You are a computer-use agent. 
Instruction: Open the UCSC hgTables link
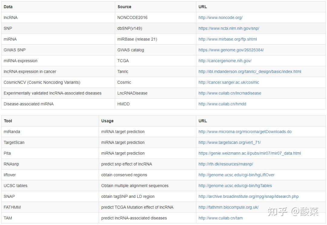[235, 186]
